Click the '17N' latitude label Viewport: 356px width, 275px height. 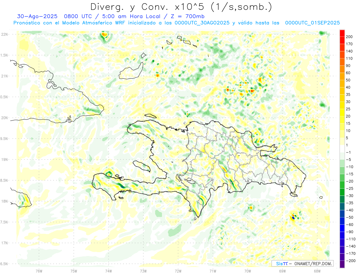click(4, 243)
